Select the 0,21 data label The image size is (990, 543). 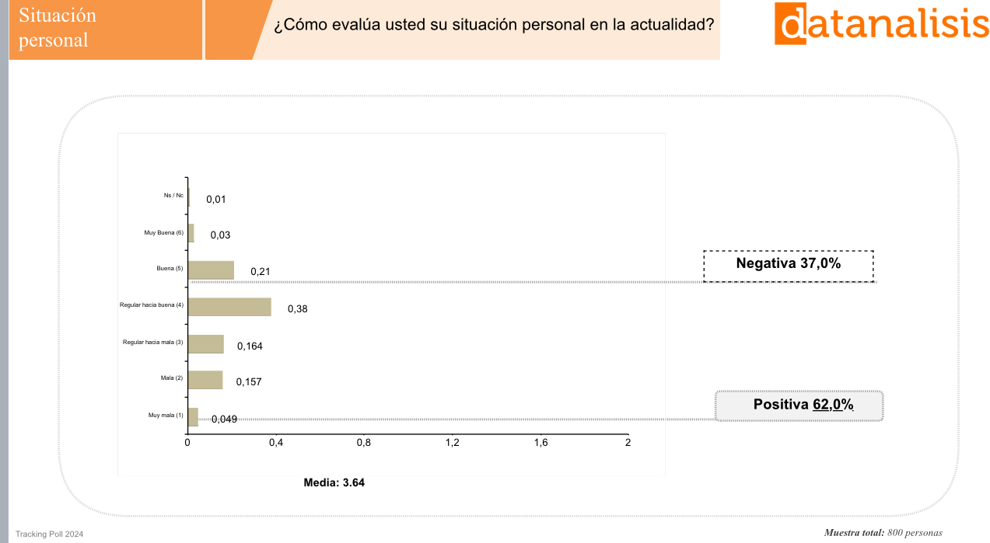coord(260,272)
